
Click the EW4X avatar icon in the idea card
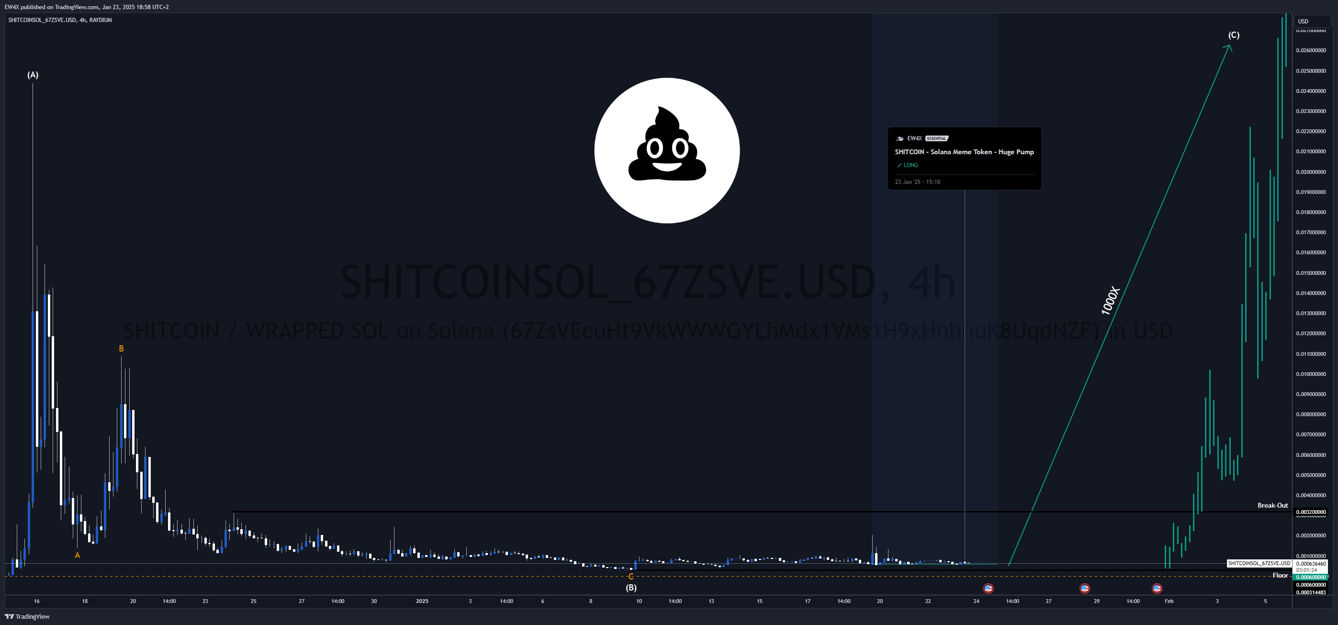tap(899, 138)
